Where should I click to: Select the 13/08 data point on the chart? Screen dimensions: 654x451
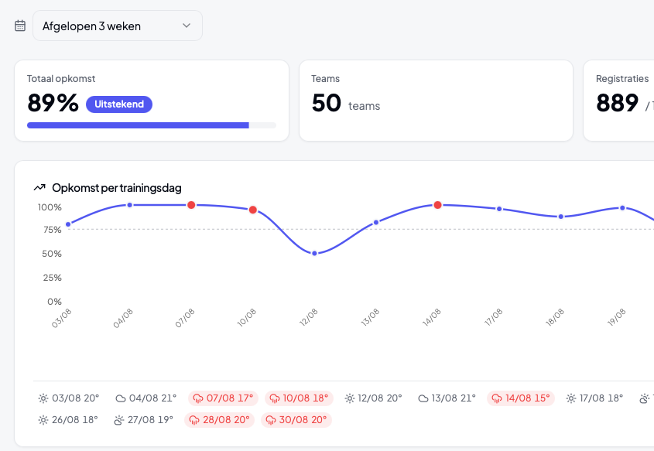(376, 222)
